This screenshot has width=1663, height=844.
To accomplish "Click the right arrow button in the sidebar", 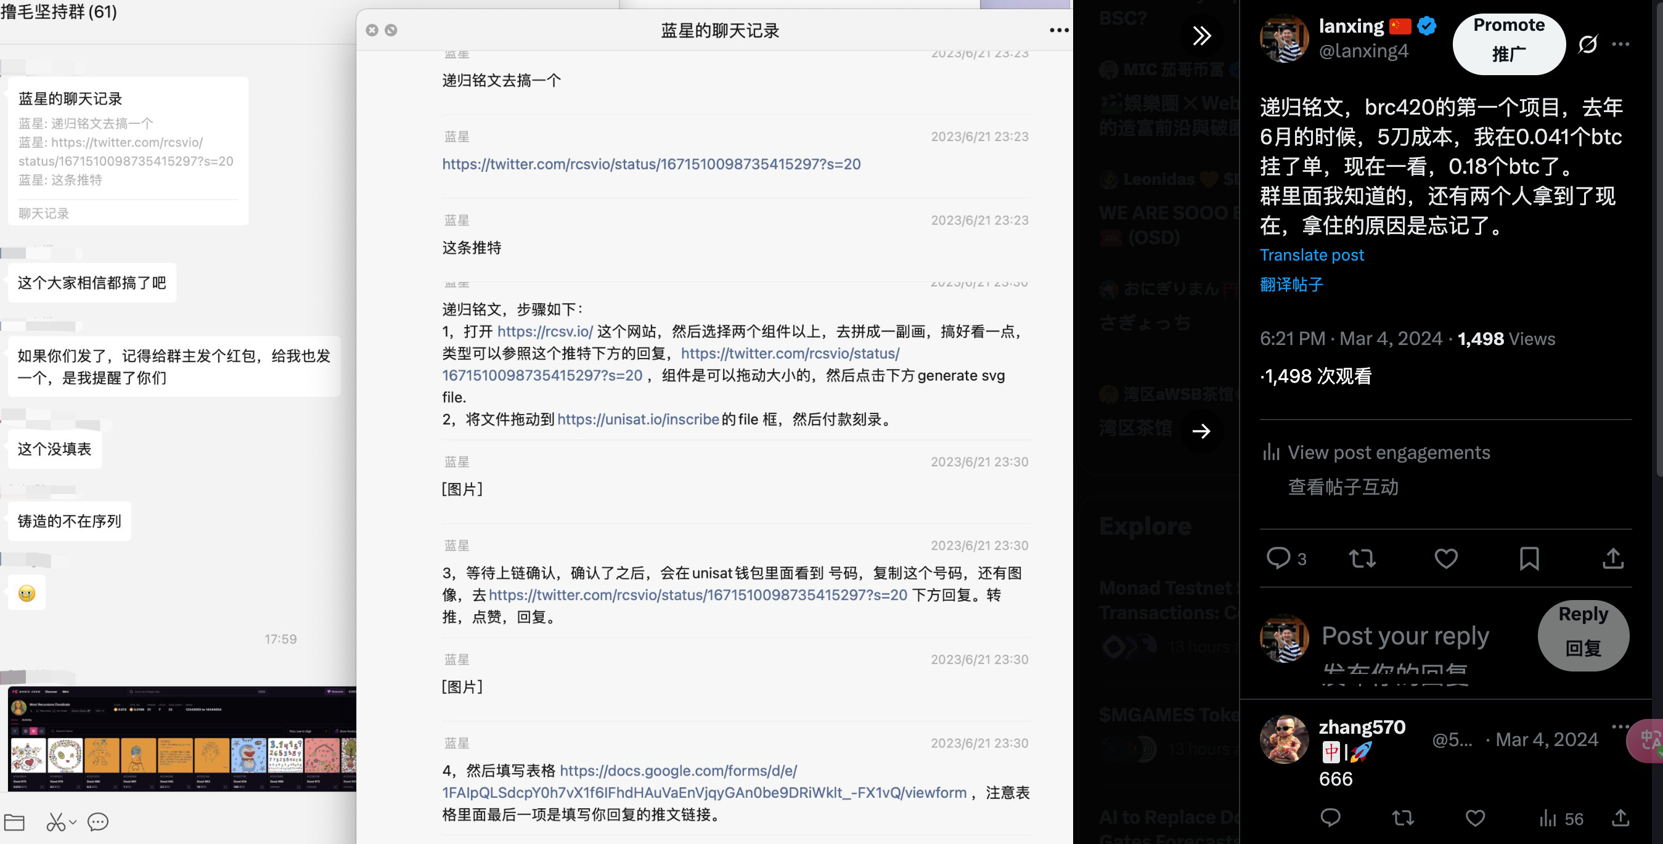I will [x=1201, y=431].
